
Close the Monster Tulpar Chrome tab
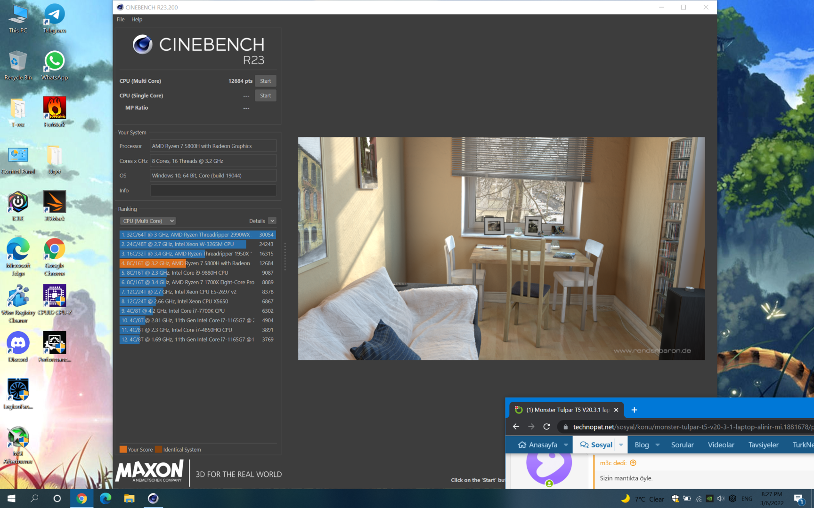[x=616, y=410]
